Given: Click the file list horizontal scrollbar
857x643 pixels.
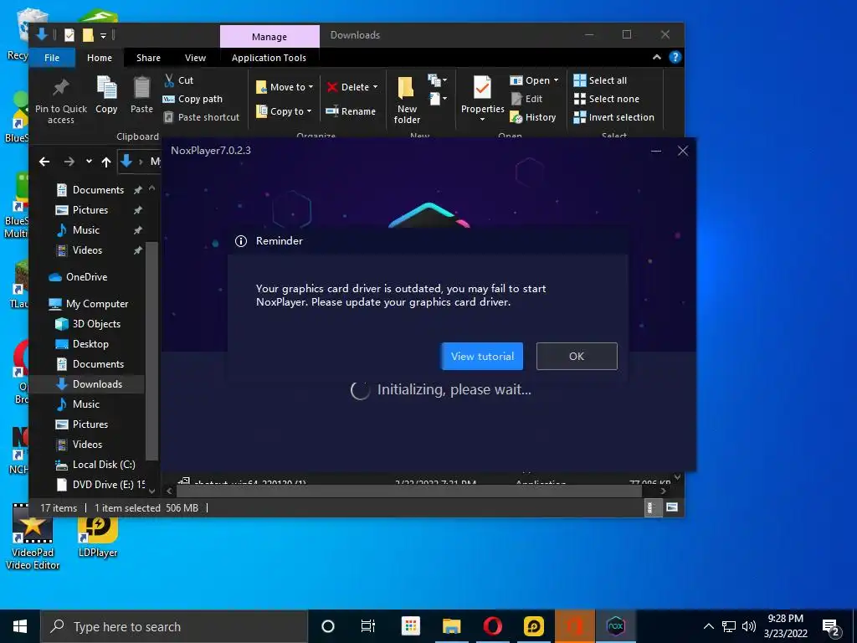Looking at the screenshot, I should point(408,491).
